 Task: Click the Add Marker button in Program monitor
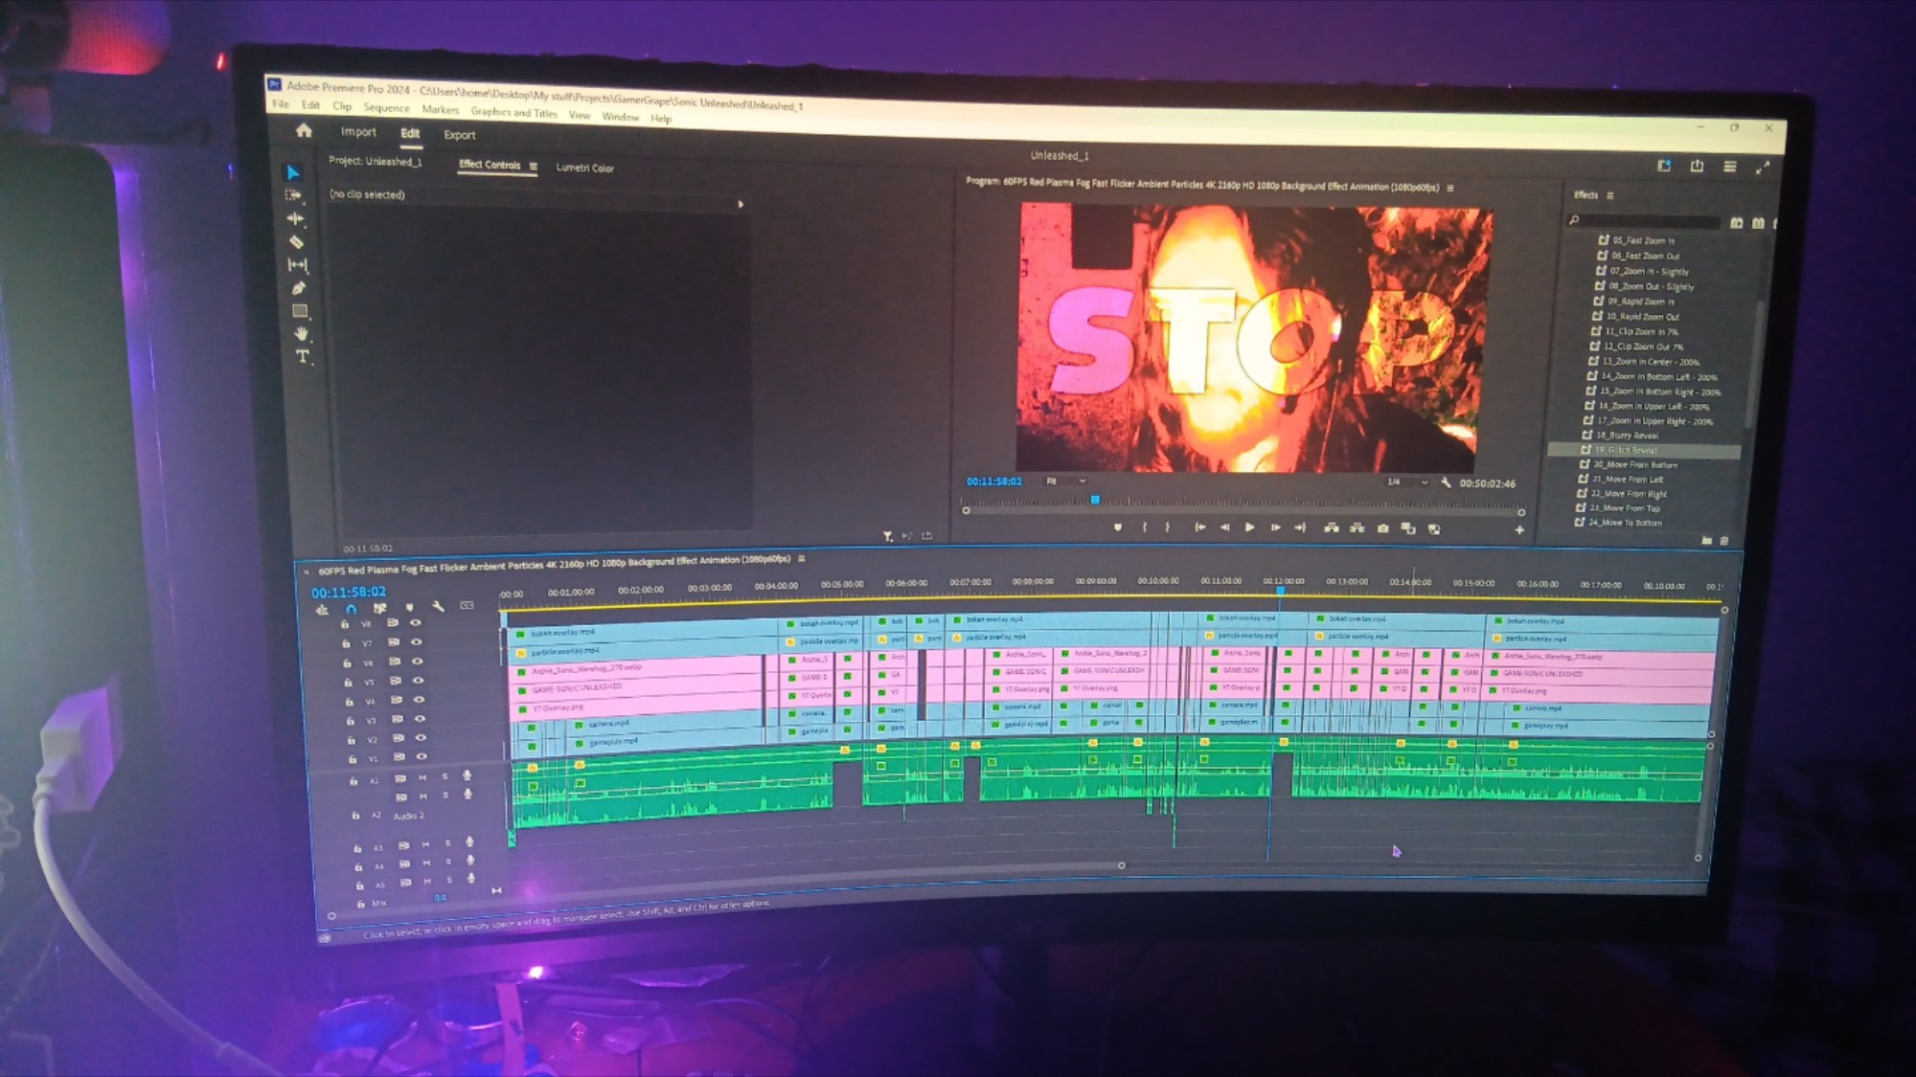pos(1117,527)
